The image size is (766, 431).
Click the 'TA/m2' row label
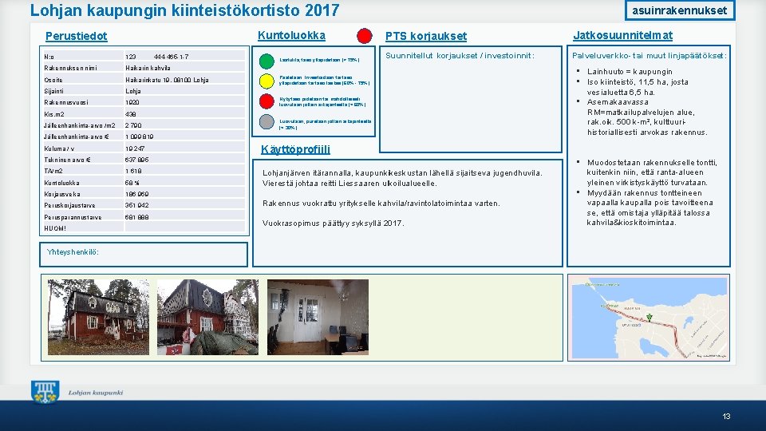pyautogui.click(x=53, y=171)
